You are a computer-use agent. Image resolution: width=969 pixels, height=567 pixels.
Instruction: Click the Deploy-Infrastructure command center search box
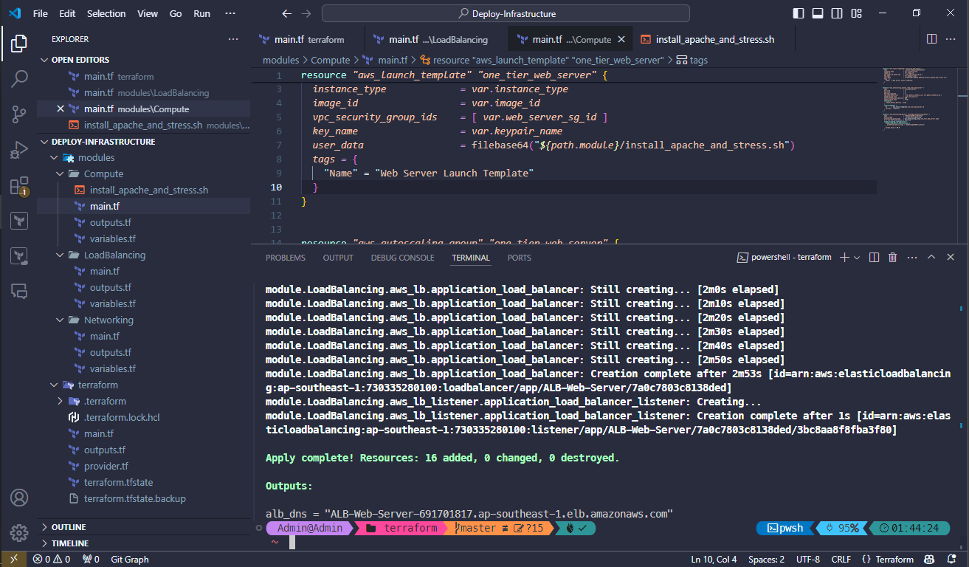pos(506,13)
